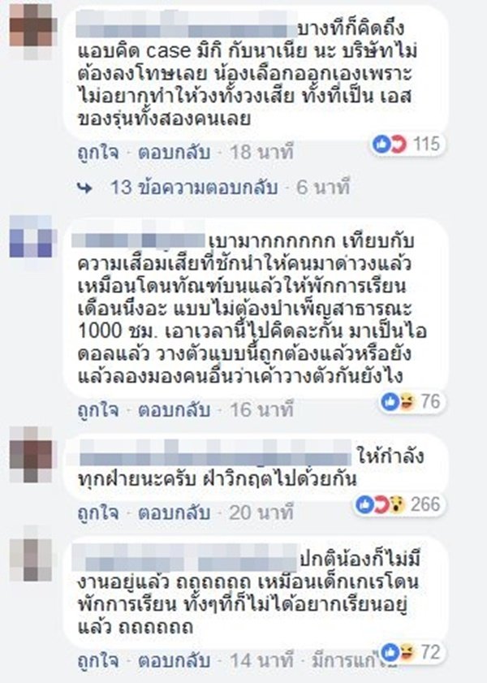Reply to the comment posted 18 นาที ago
This screenshot has height=683, width=487.
[x=174, y=153]
